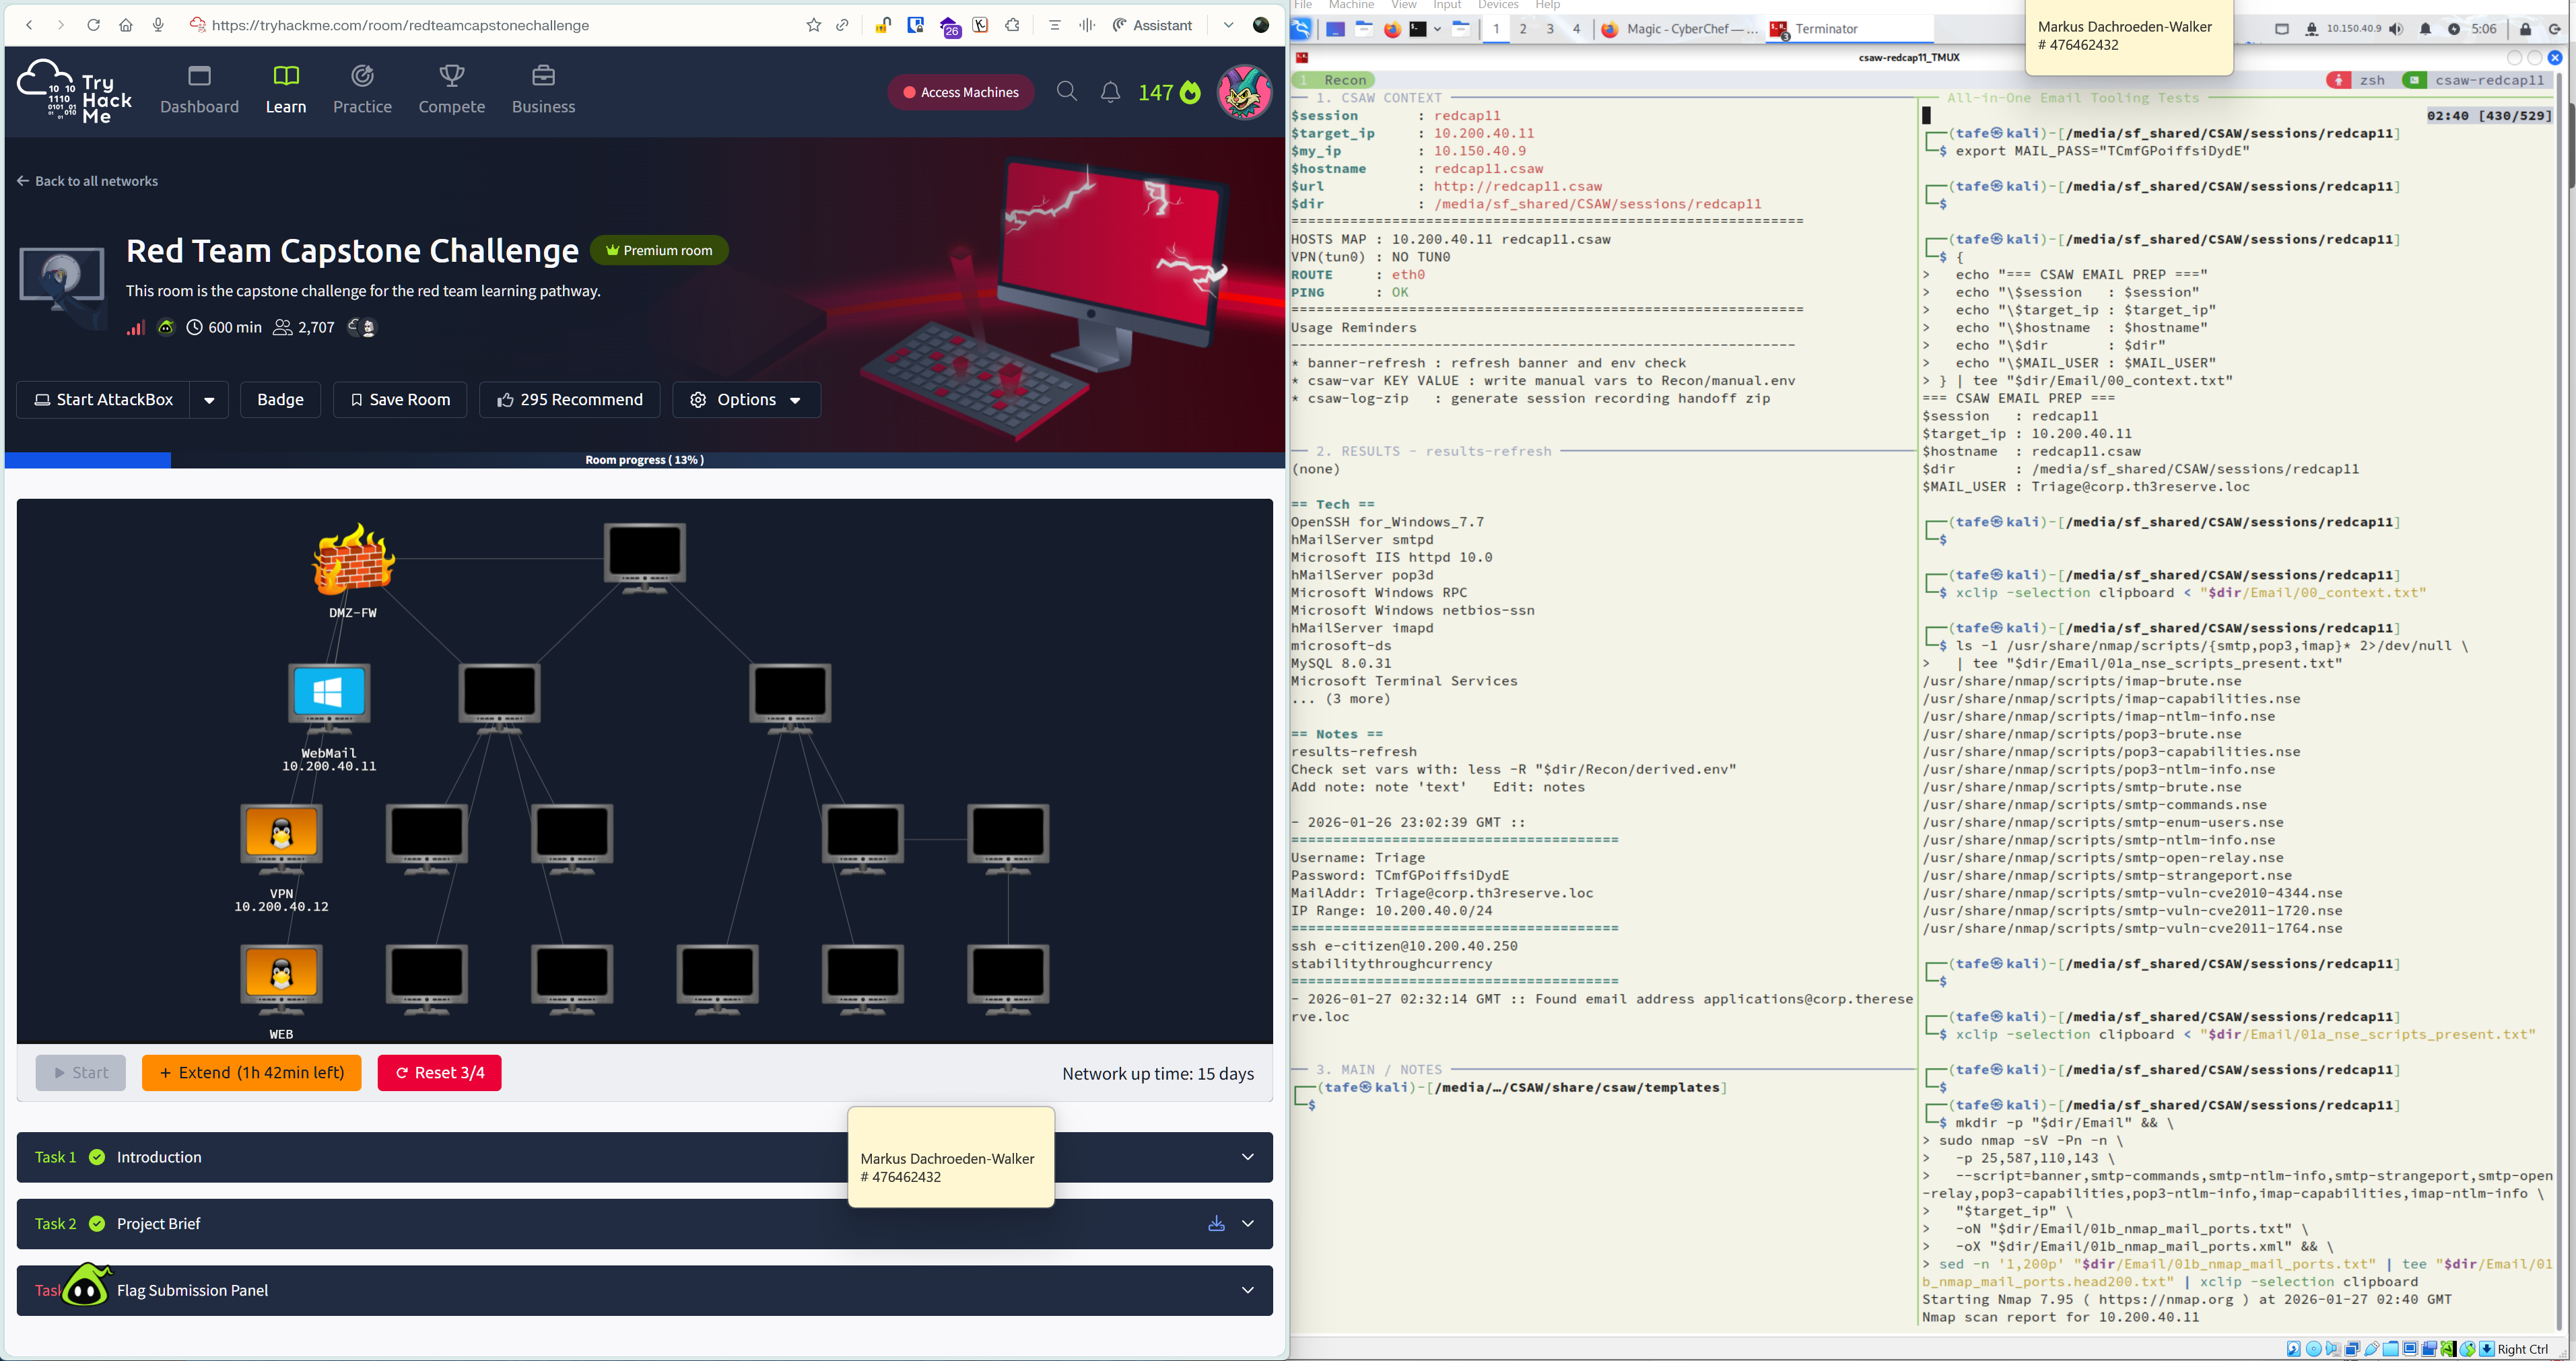Download Project Brief task files icon
This screenshot has width=2576, height=1361.
click(x=1216, y=1223)
